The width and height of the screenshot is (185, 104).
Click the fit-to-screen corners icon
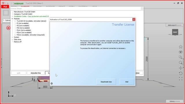pyautogui.click(x=180, y=79)
